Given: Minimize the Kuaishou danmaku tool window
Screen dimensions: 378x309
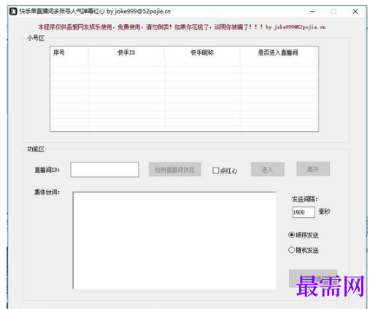Looking at the screenshot, I should 312,12.
